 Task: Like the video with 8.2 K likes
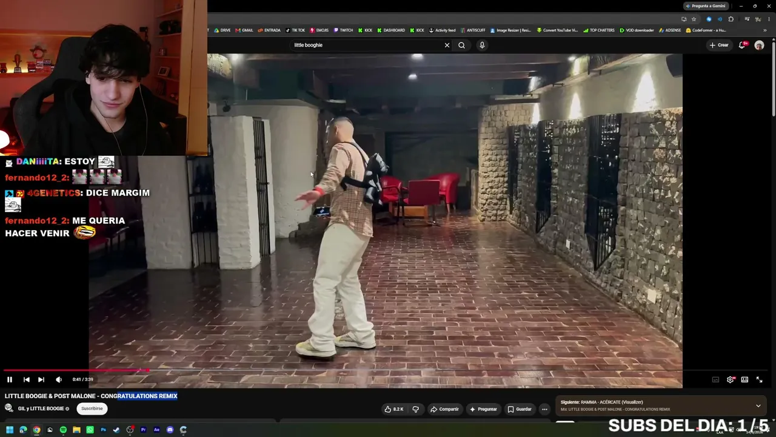click(x=394, y=409)
